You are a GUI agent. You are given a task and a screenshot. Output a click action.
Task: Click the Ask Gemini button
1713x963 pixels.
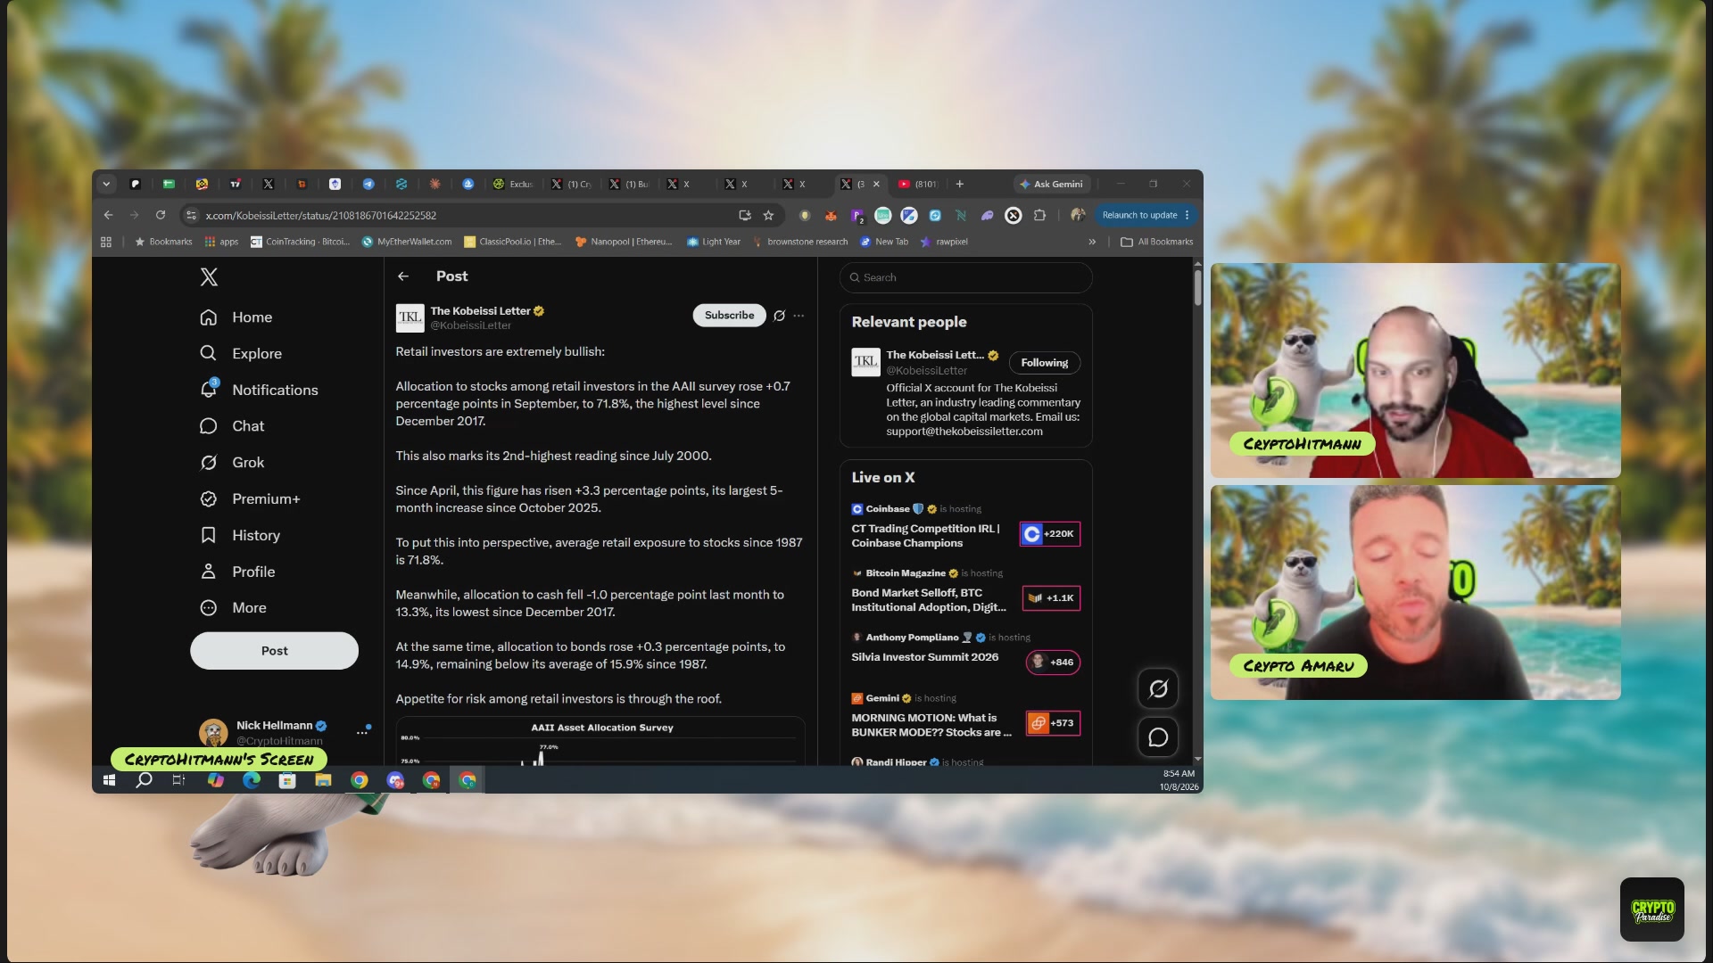coord(1052,185)
